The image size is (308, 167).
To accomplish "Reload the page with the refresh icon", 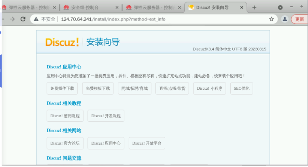I will click(23, 19).
